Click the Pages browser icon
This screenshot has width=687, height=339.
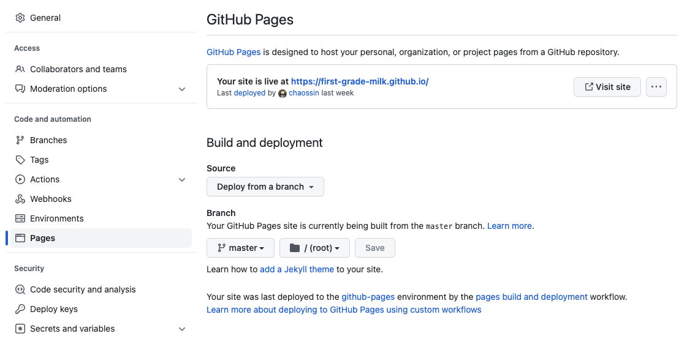(x=20, y=238)
